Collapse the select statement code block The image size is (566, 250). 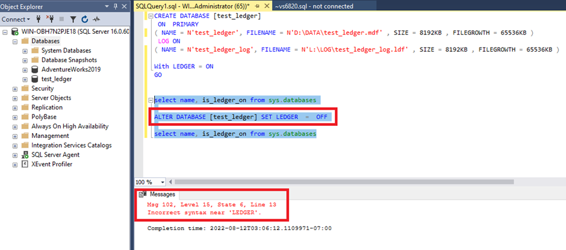coord(150,100)
